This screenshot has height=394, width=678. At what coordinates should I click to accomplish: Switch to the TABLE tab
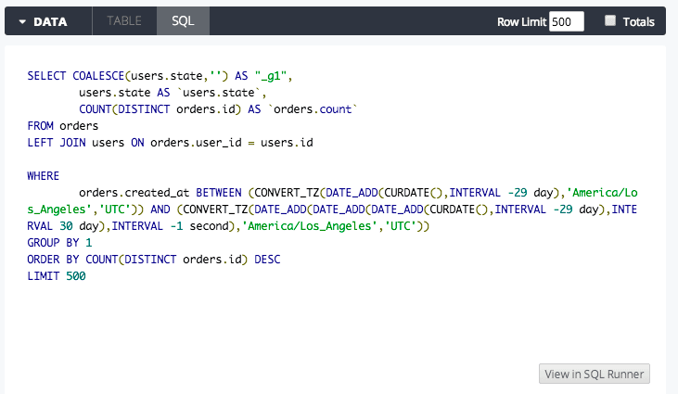124,20
